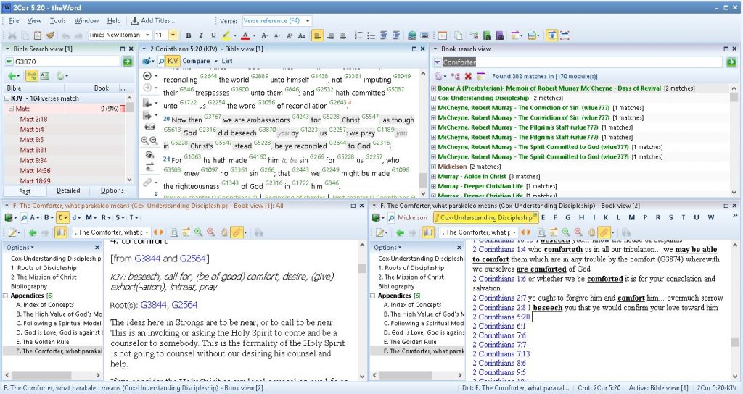The width and height of the screenshot is (743, 394).
Task: Apply underline formatting
Action: (x=213, y=35)
